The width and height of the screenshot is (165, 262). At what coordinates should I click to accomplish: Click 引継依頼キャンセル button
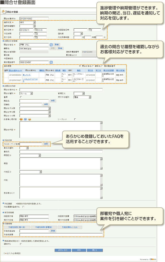click(70, 227)
